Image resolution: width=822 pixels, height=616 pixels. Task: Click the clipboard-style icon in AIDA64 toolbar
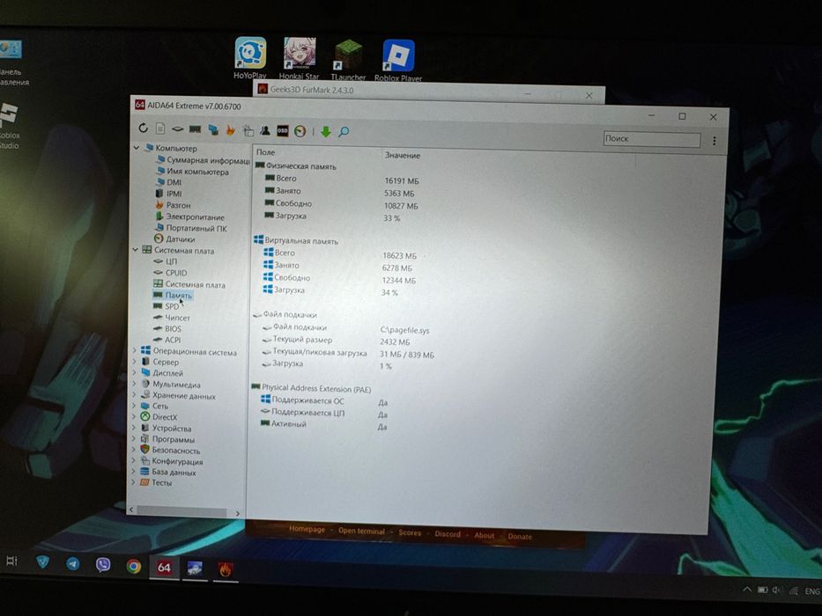click(x=248, y=130)
